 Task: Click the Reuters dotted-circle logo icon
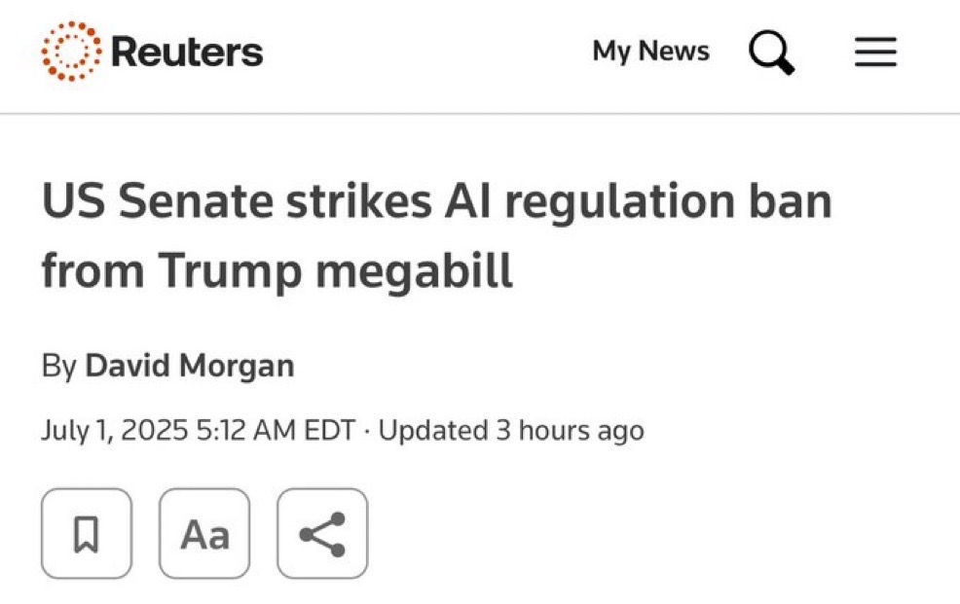click(x=72, y=52)
